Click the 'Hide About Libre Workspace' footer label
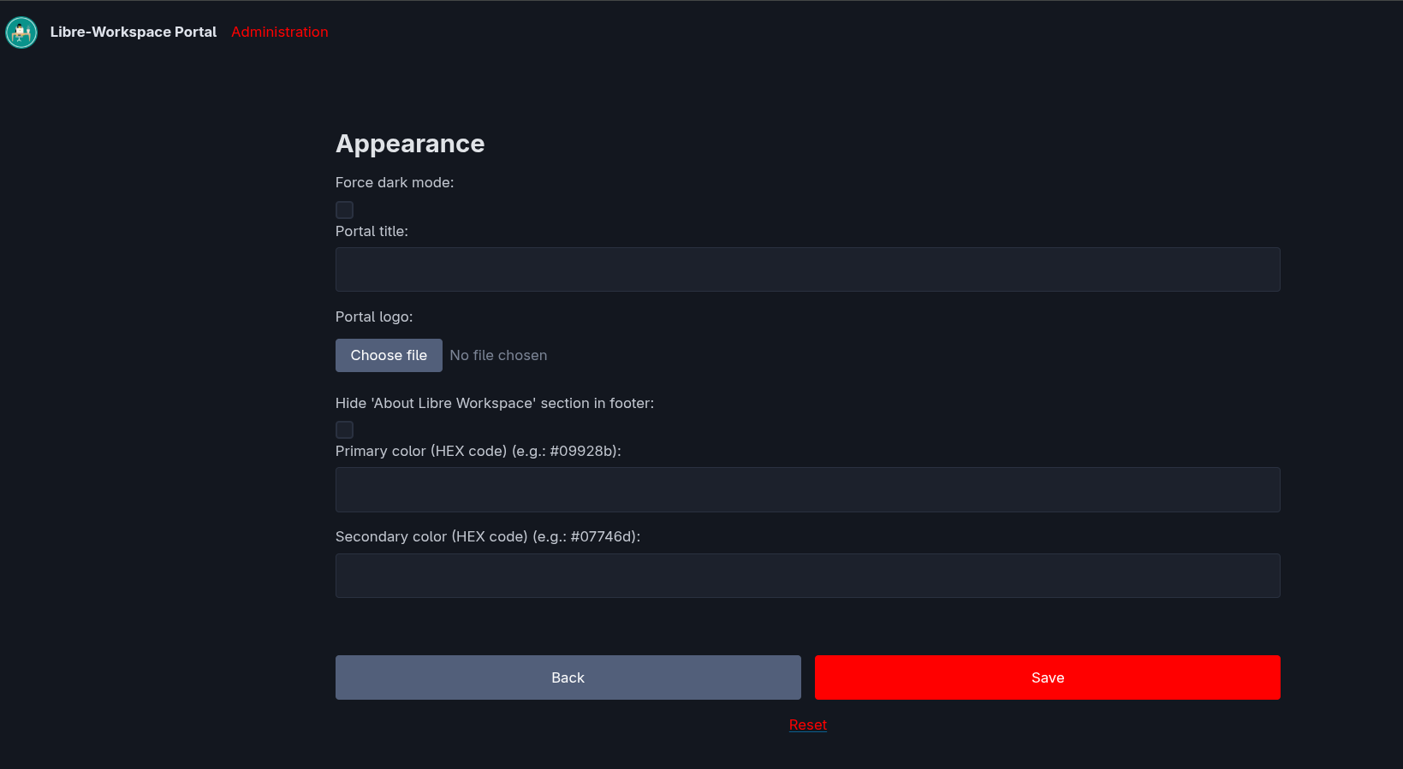1403x769 pixels. (494, 403)
